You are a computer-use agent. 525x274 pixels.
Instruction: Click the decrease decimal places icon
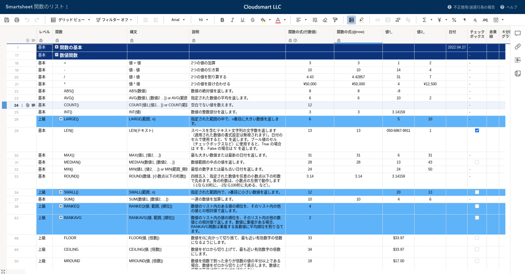474,20
